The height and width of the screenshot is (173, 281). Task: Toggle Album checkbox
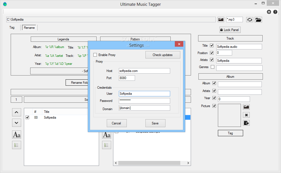pos(214,83)
